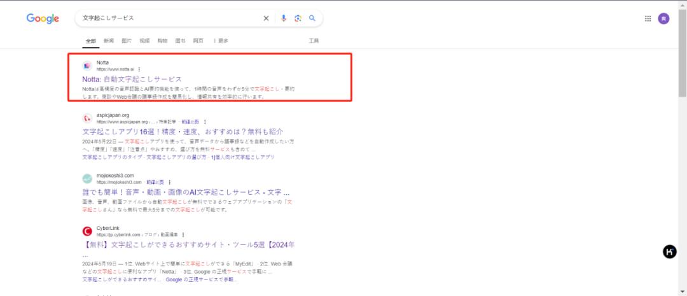This screenshot has width=687, height=296.
Task: Open three-dot menu beside aspicjapan.org result
Action: pyautogui.click(x=205, y=122)
